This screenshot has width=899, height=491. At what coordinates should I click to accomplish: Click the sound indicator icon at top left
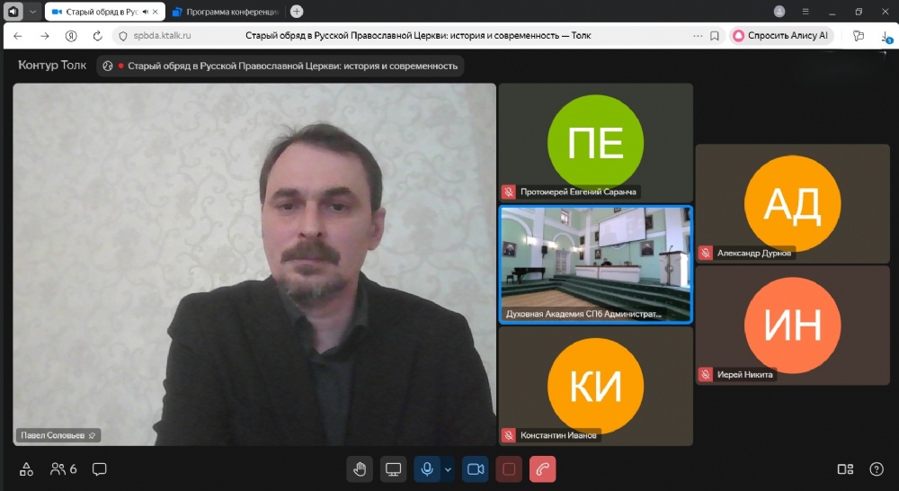pyautogui.click(x=13, y=12)
